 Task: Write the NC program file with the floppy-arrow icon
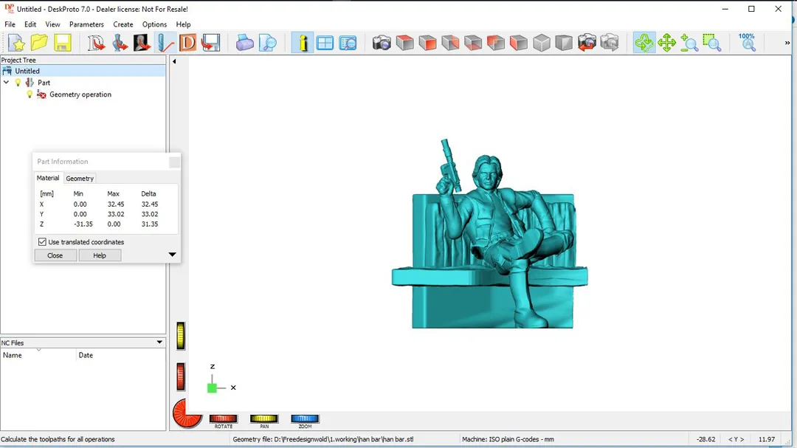(210, 43)
